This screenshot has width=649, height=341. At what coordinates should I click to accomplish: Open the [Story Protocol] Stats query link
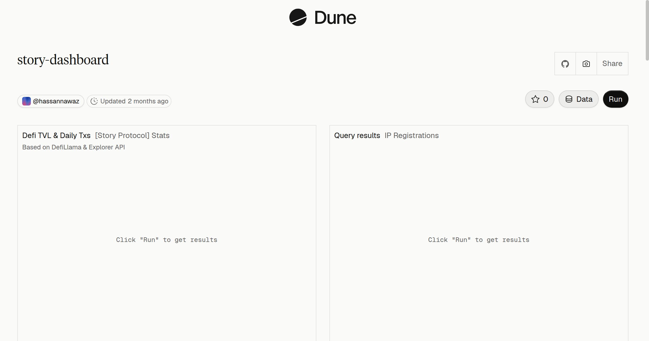132,135
